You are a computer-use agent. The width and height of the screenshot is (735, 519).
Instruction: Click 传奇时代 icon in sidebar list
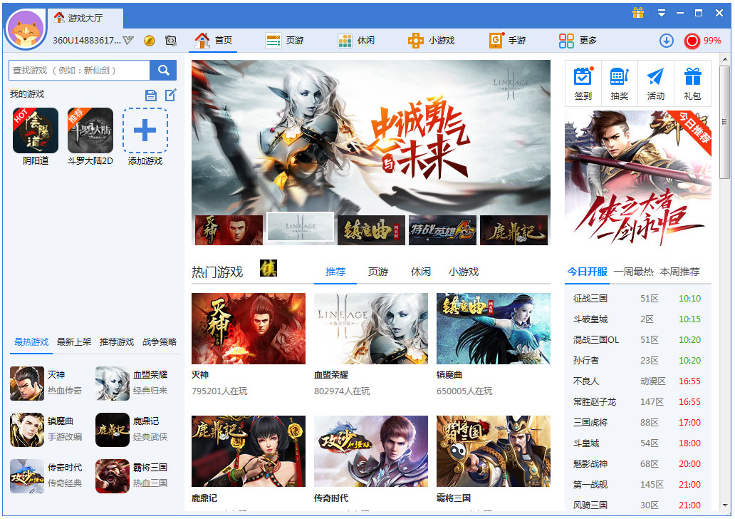point(27,476)
